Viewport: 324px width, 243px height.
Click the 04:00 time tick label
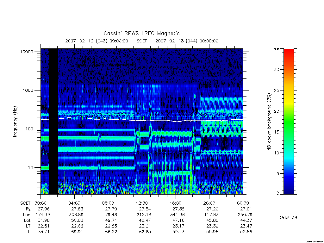tap(74, 203)
